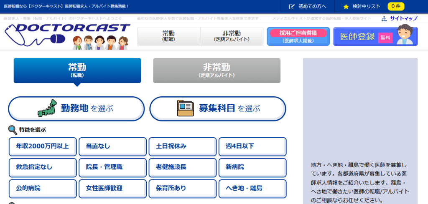Select the 当直なし feature
Image resolution: width=428 pixels, height=204 pixels.
pyautogui.click(x=113, y=146)
